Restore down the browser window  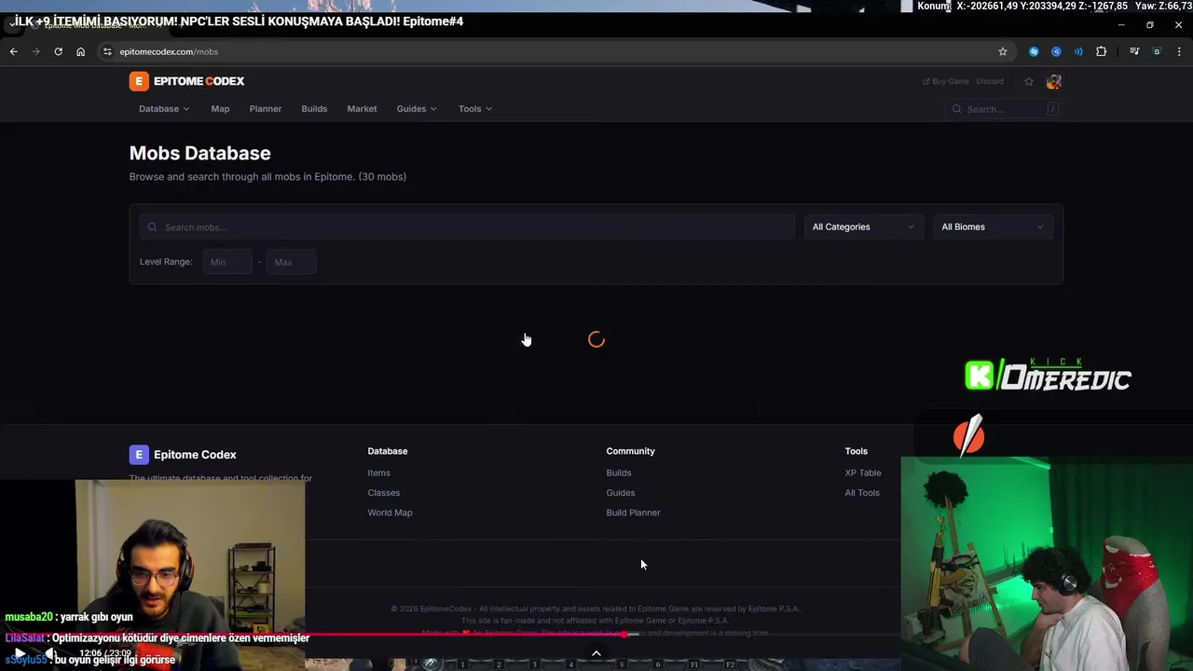point(1150,25)
